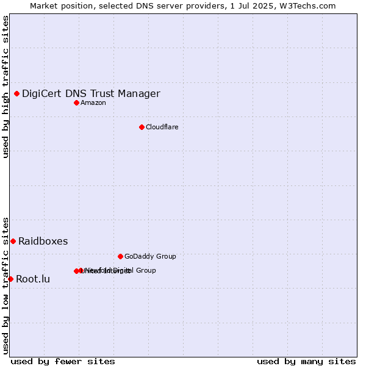
Task: Select the 'Cloudflare' label text
Action: 162,127
